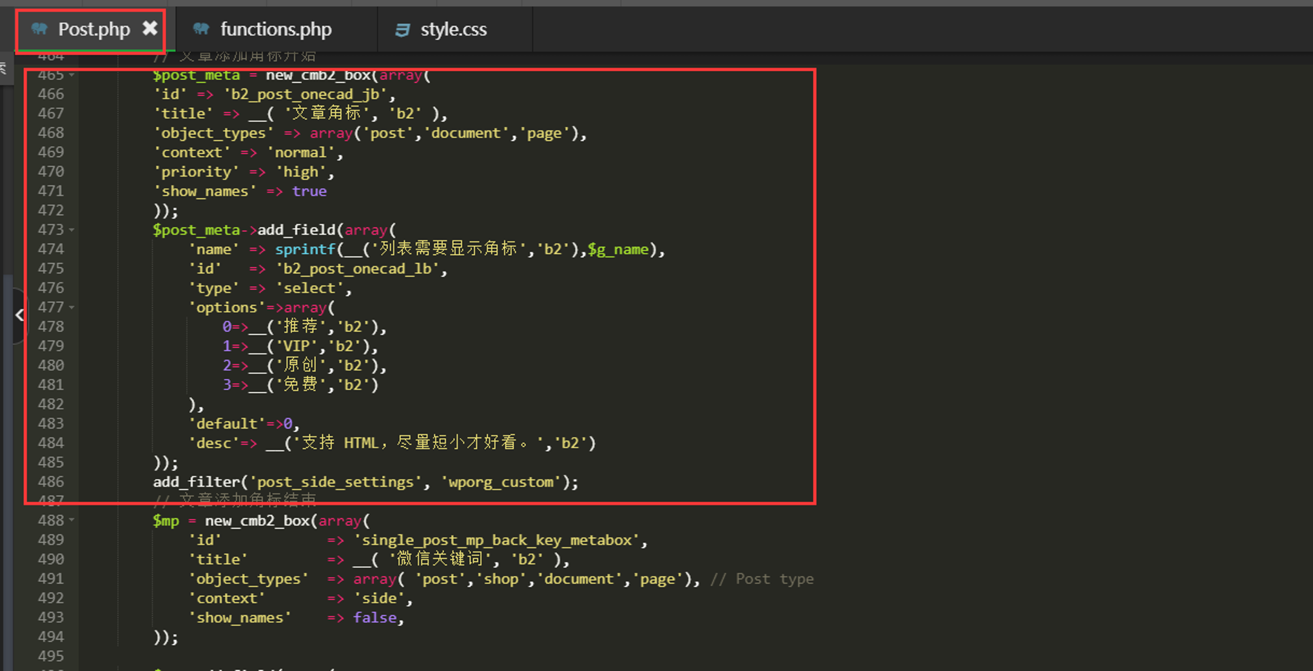The width and height of the screenshot is (1313, 671).
Task: Click the 'true' value on line 471
Action: click(x=309, y=191)
